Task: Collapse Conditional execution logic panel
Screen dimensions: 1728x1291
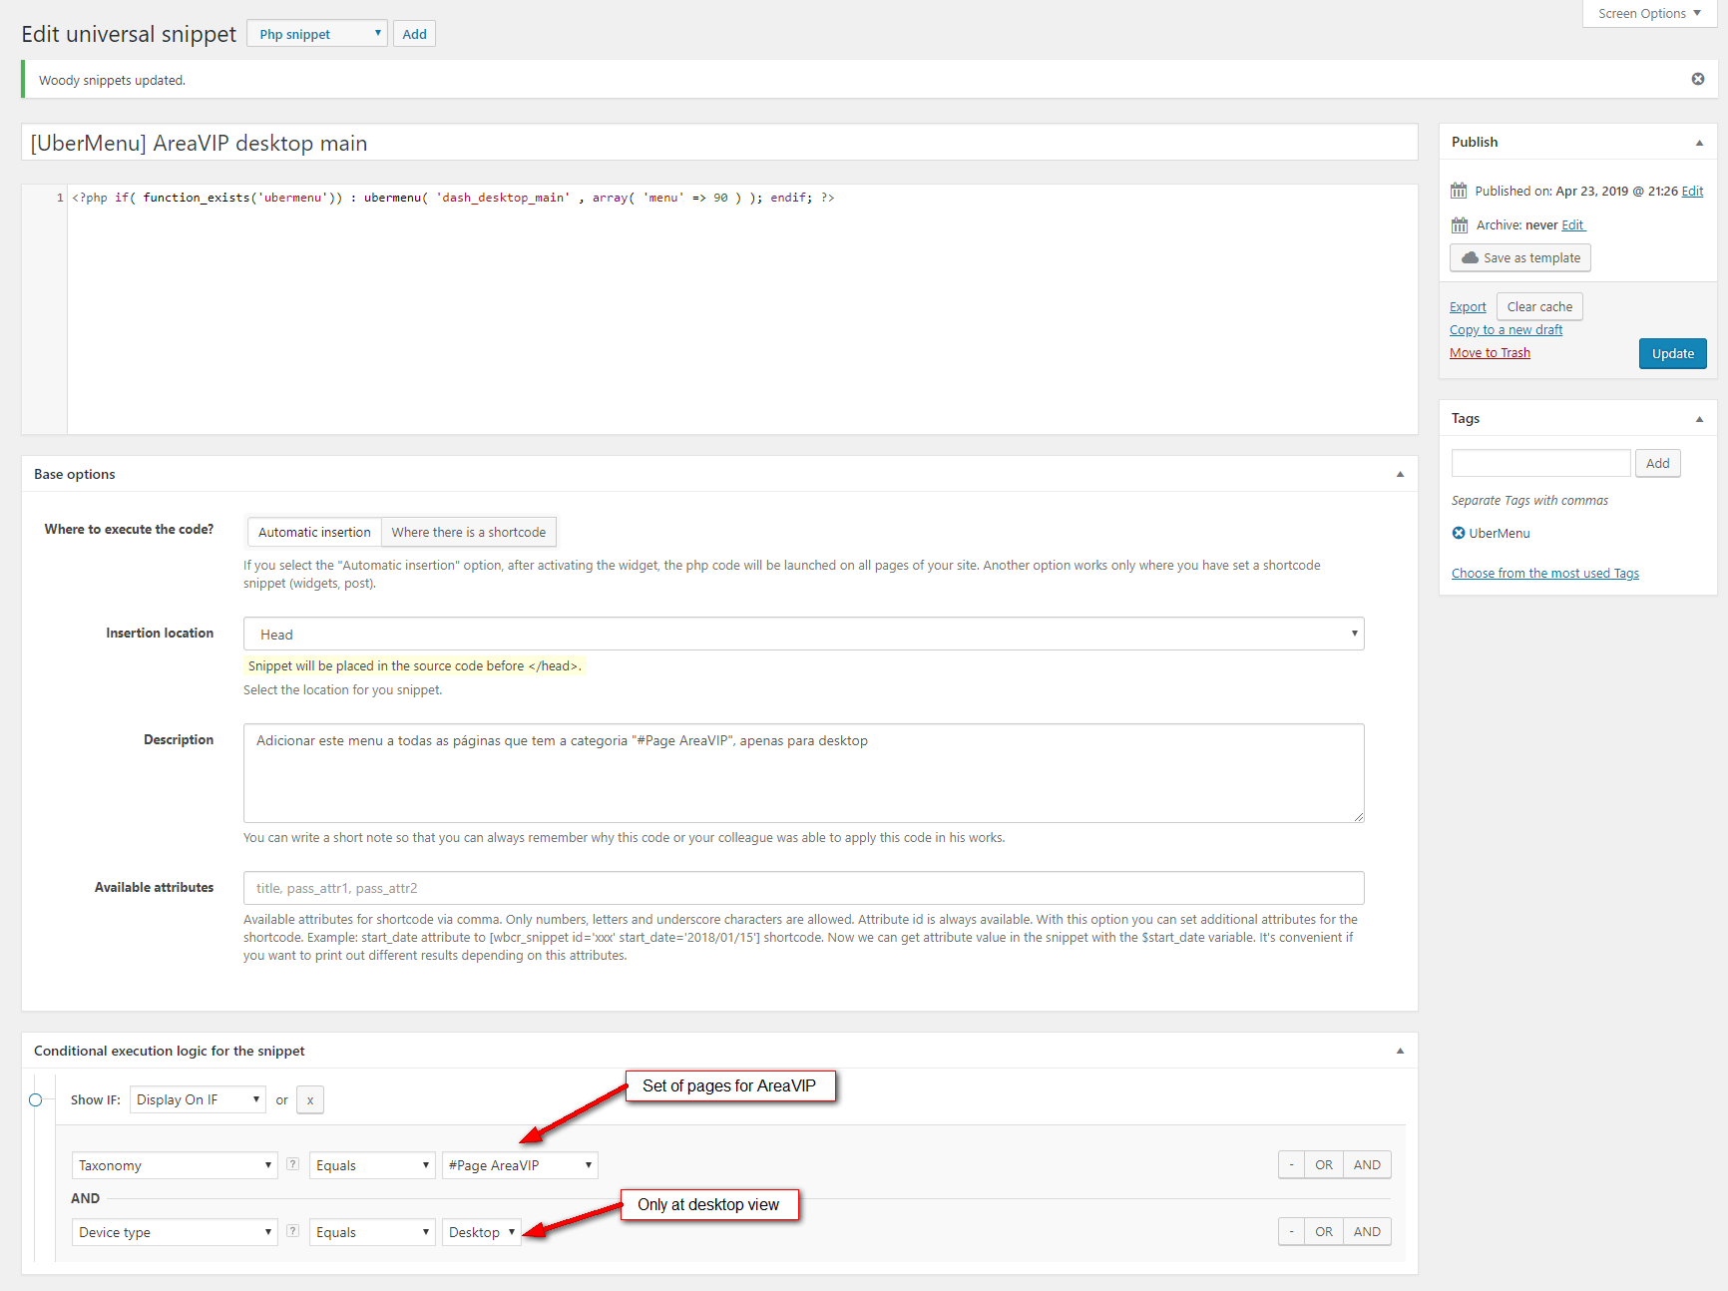Action: (x=1400, y=1051)
